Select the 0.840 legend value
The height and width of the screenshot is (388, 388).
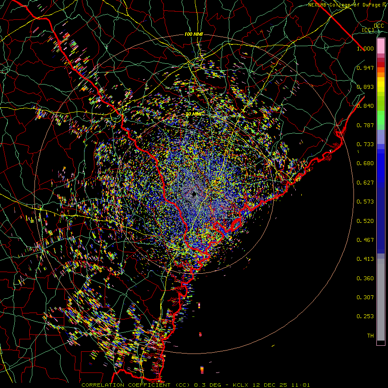(x=365, y=106)
